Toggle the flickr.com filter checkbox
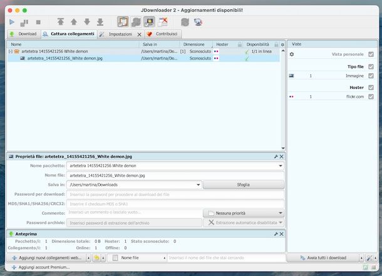 coord(371,96)
